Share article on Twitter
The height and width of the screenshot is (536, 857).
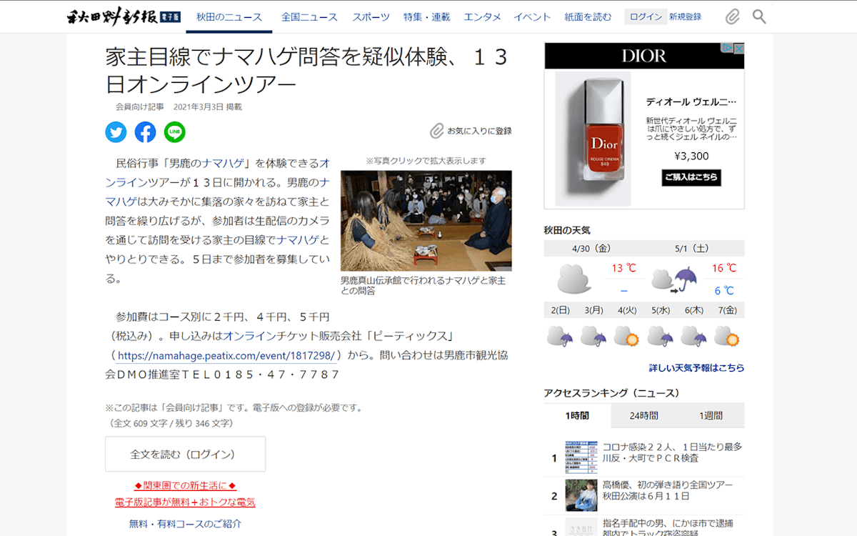116,132
